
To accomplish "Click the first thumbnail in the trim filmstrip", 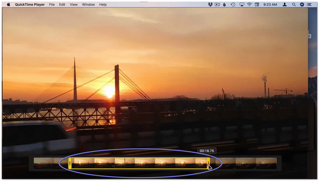I will point(44,163).
